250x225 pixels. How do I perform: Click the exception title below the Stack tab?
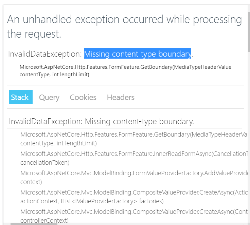(x=101, y=121)
